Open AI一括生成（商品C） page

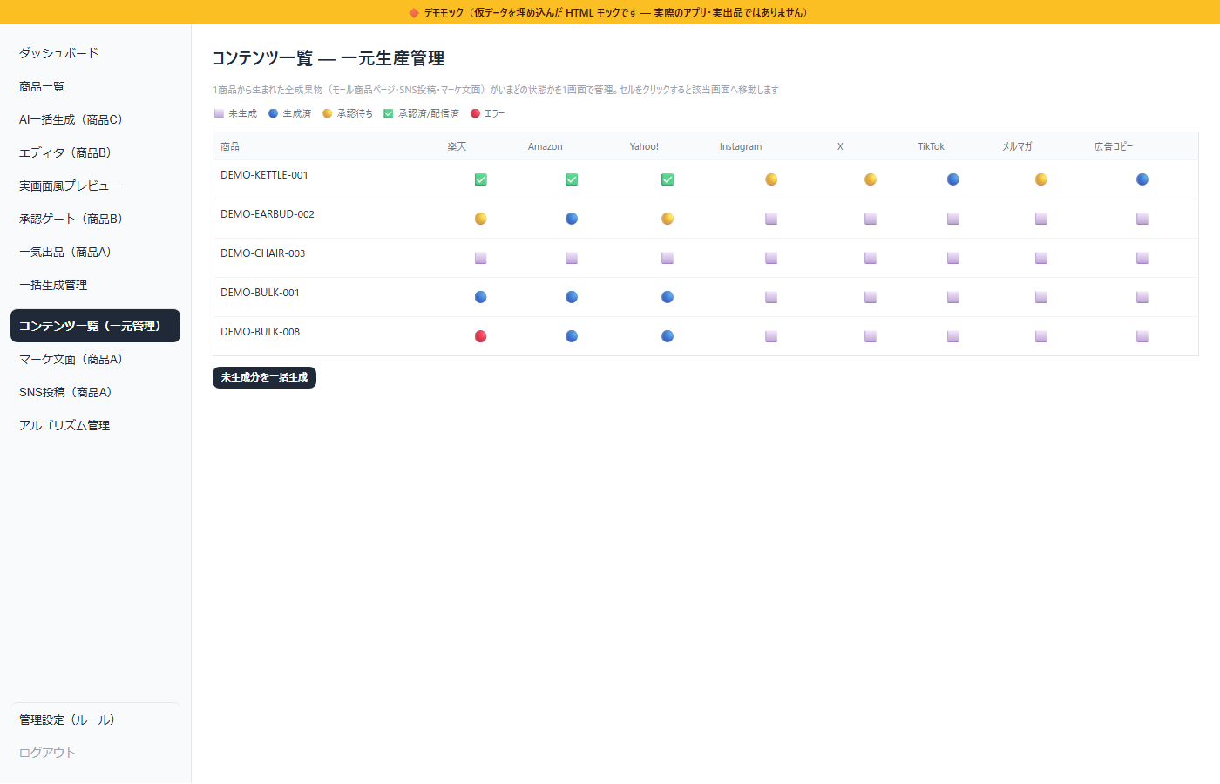tap(95, 119)
